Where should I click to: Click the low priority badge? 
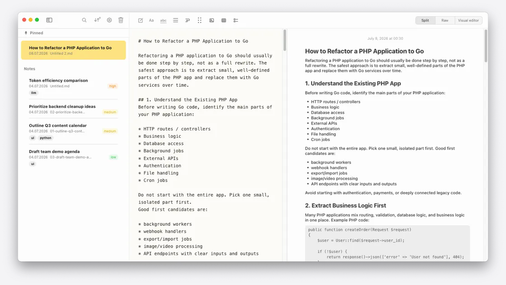tap(113, 157)
